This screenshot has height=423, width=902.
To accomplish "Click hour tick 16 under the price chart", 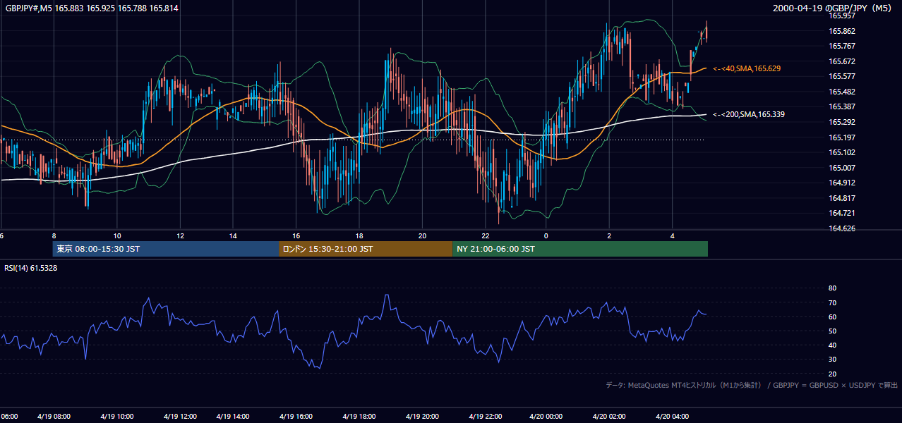I will tap(296, 235).
